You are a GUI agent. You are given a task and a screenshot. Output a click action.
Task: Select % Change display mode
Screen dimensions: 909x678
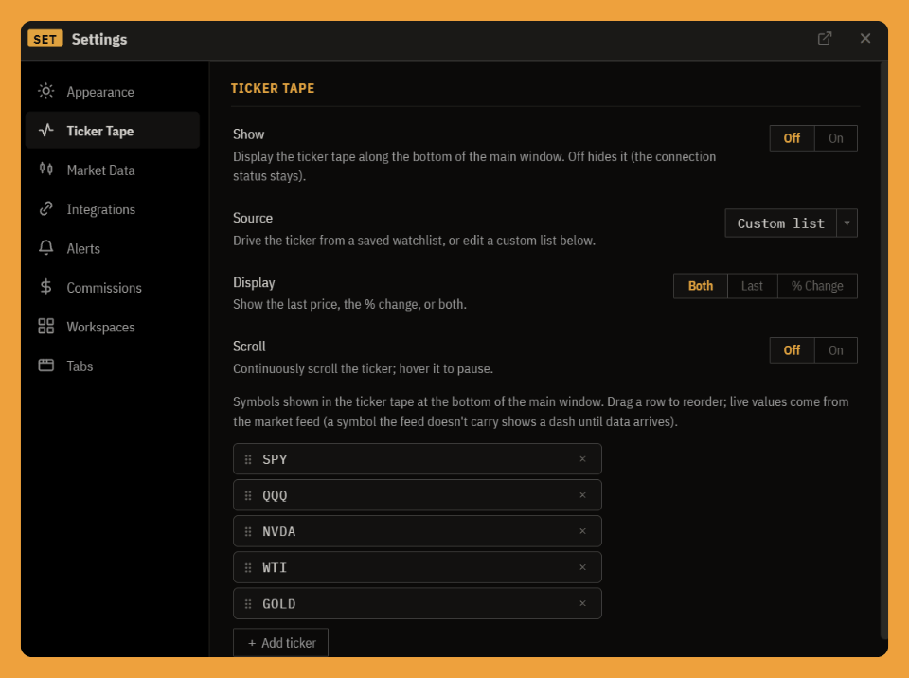[x=817, y=286]
